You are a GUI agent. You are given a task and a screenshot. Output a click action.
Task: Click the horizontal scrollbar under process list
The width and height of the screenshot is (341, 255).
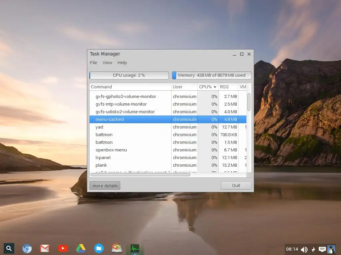pyautogui.click(x=140, y=175)
